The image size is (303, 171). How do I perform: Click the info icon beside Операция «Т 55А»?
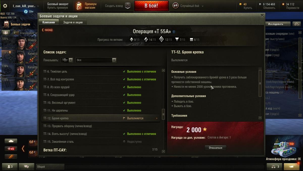(174, 32)
